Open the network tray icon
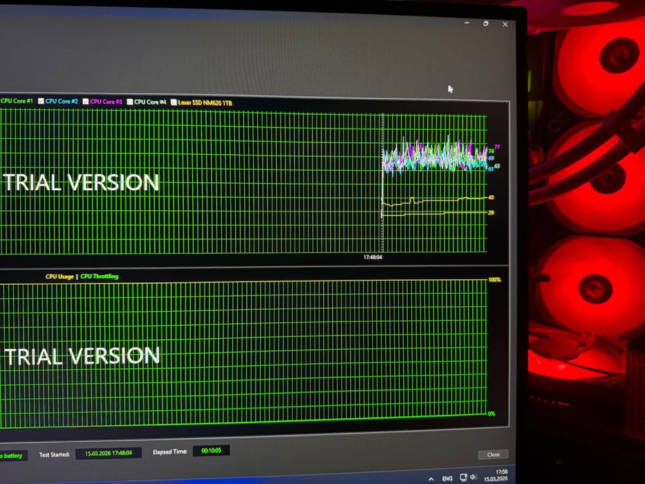Image resolution: width=645 pixels, height=484 pixels. pyautogui.click(x=464, y=477)
